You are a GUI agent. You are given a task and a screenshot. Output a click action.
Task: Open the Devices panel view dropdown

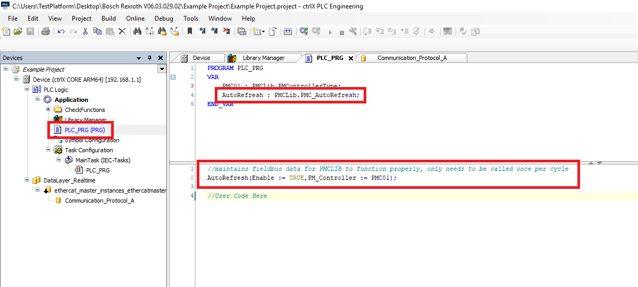pos(162,69)
